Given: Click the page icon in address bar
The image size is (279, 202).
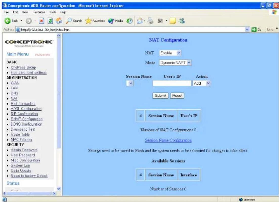Looking at the screenshot, I should (18, 30).
